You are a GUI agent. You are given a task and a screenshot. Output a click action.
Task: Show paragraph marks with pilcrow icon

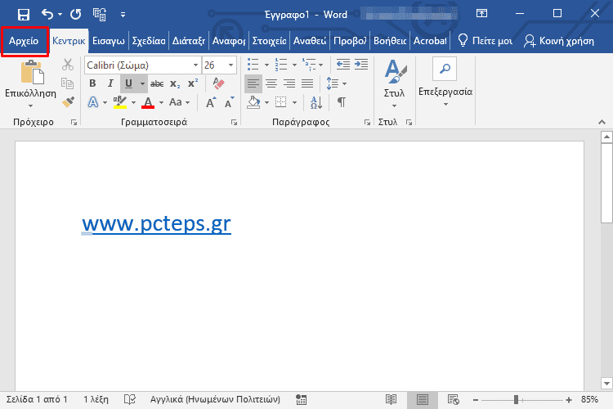click(x=342, y=102)
